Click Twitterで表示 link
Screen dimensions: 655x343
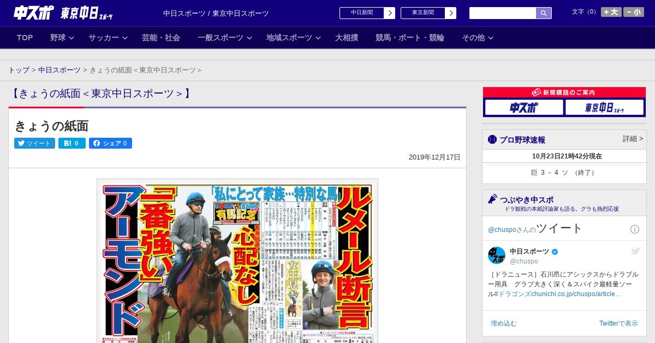tap(618, 323)
